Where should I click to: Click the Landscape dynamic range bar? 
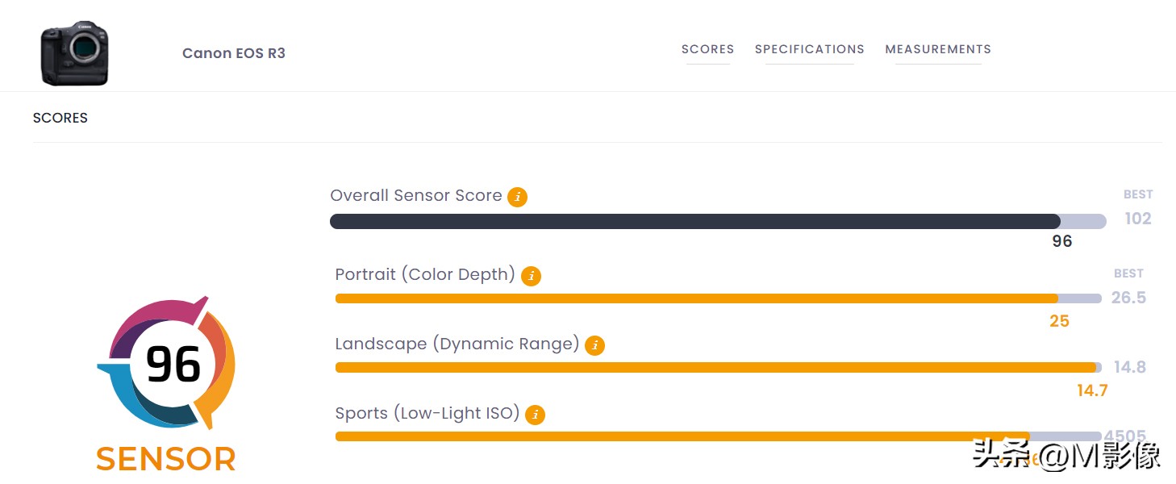coord(715,367)
